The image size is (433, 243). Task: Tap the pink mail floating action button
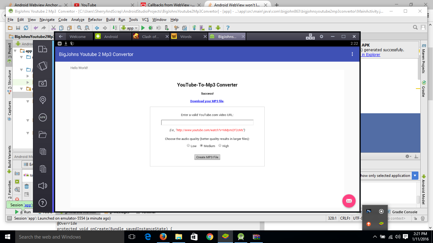click(x=349, y=201)
